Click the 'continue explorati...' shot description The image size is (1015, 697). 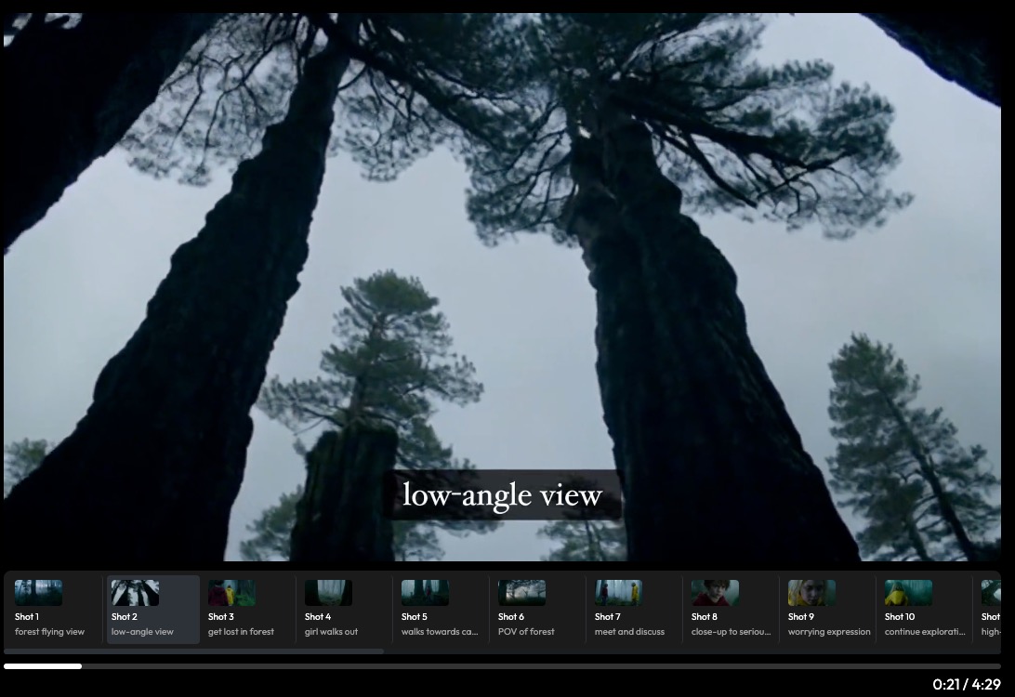coord(924,632)
